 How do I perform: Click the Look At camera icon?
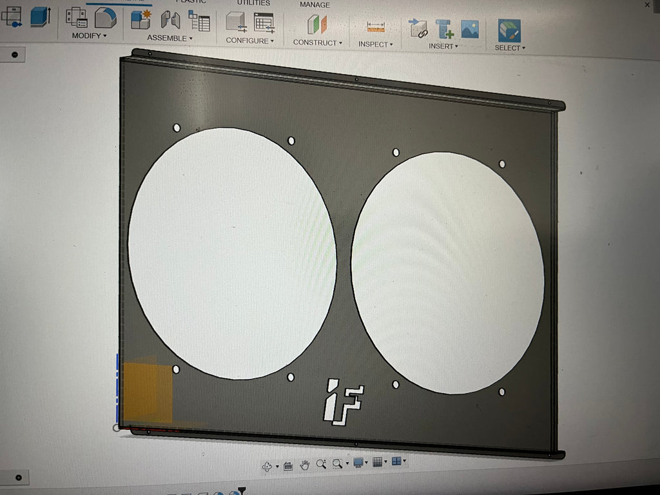pyautogui.click(x=288, y=465)
